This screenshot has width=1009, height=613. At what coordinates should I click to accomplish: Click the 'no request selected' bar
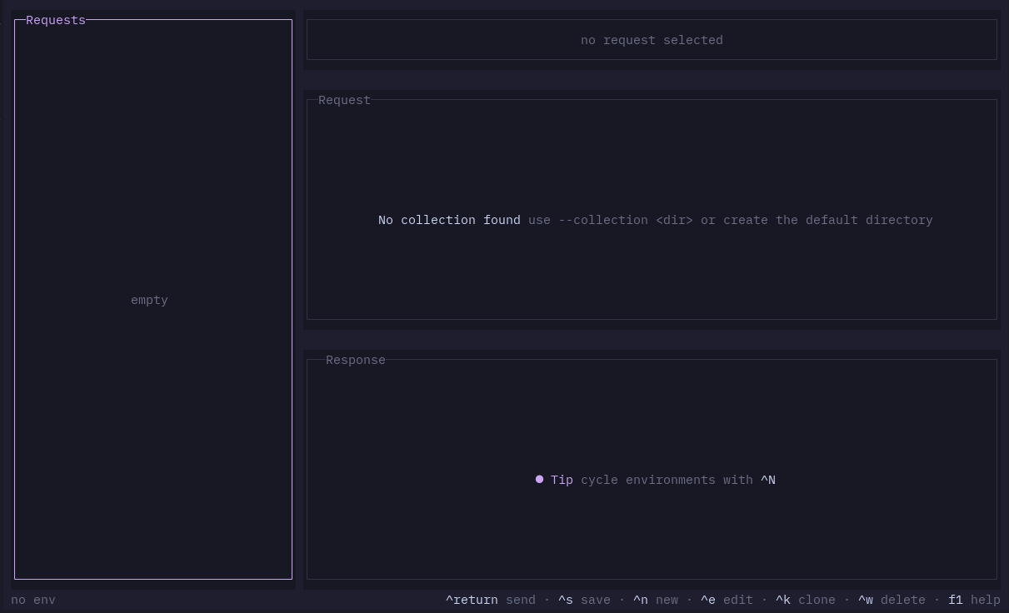(652, 40)
